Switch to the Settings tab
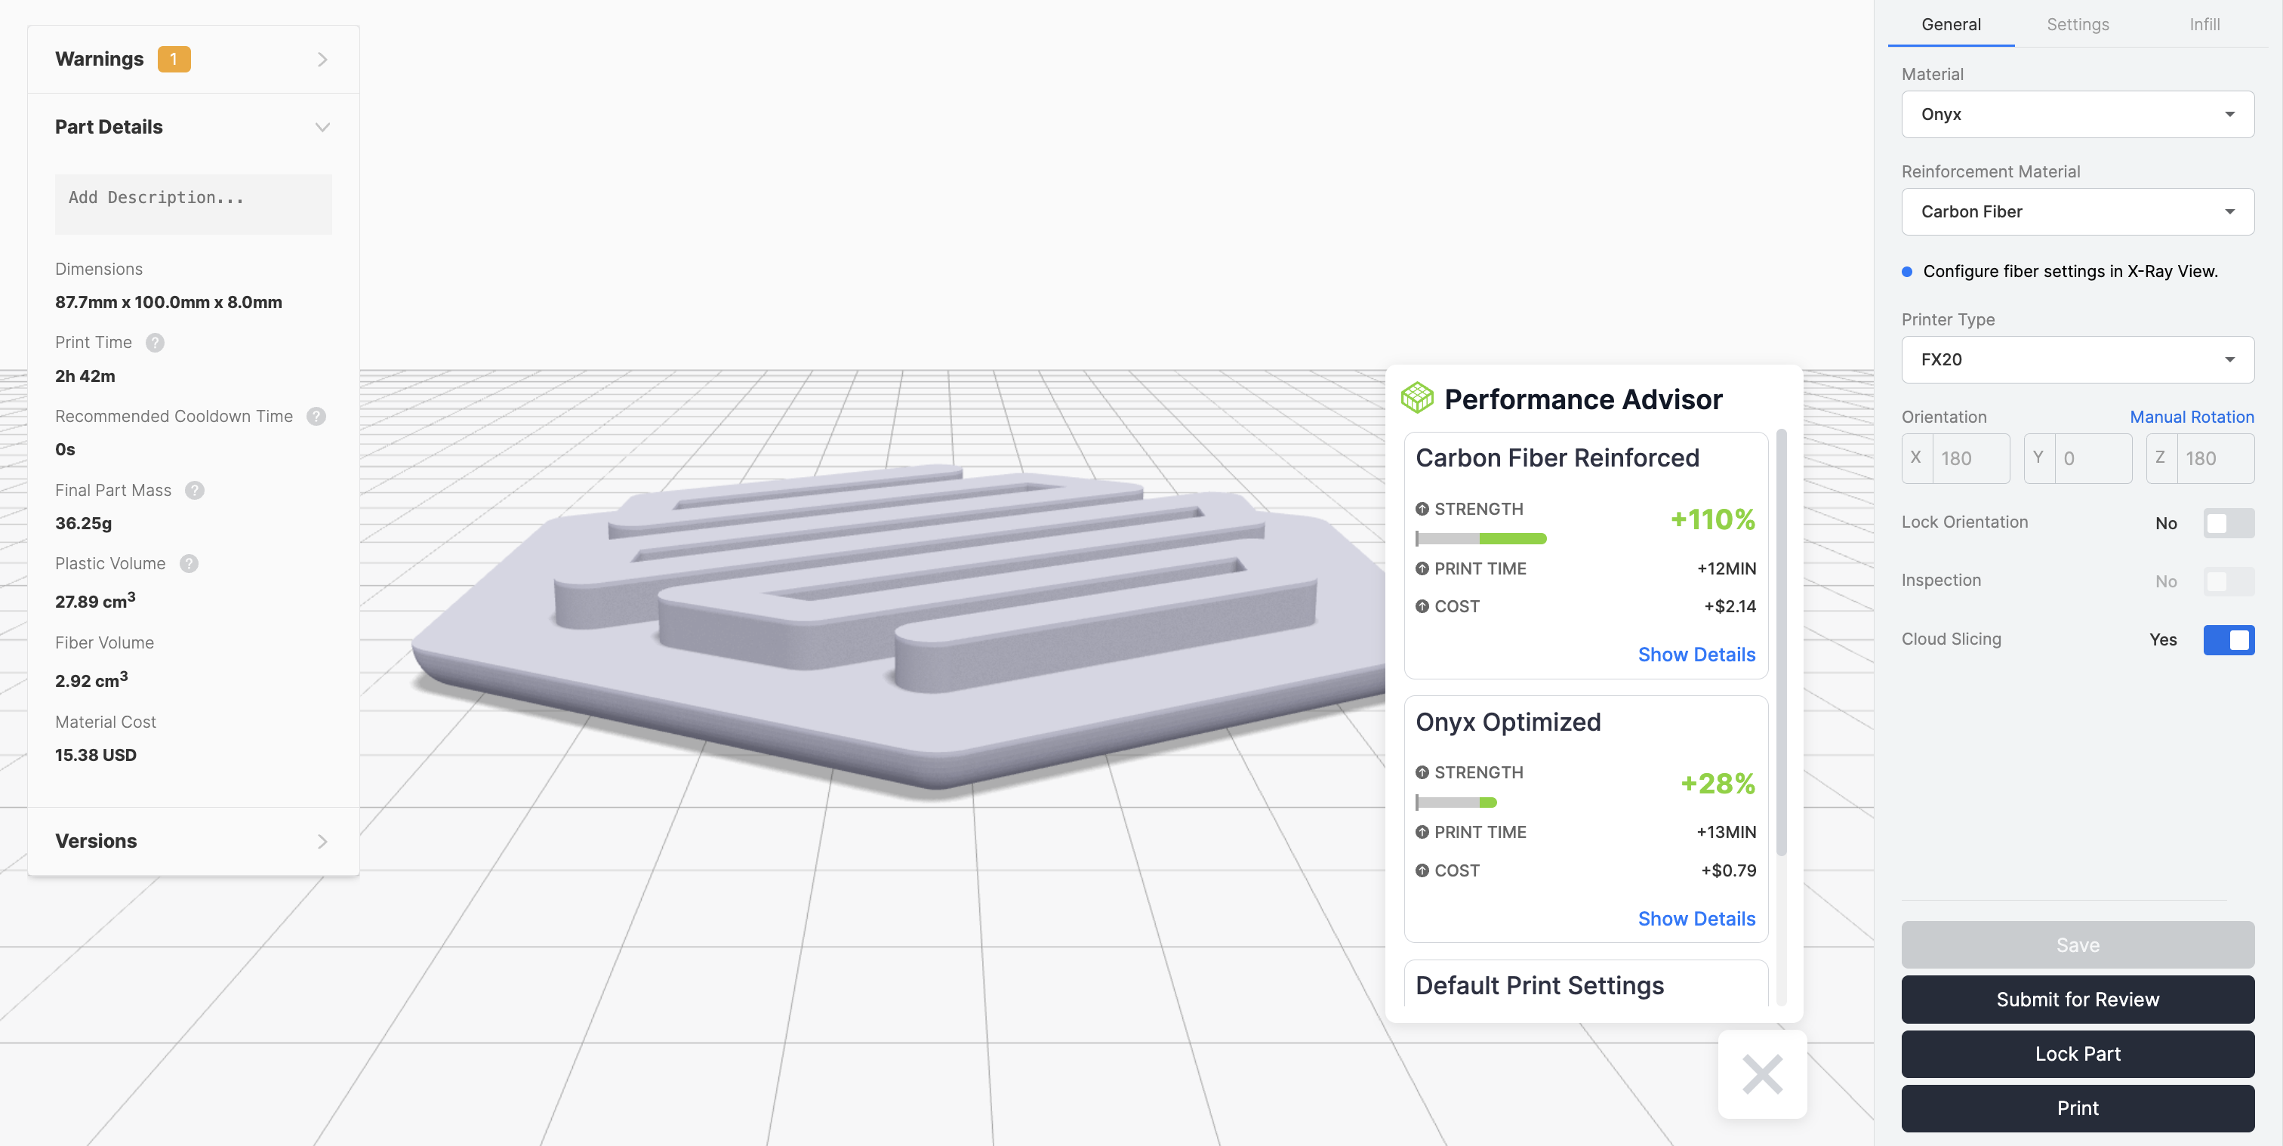The image size is (2283, 1146). pos(2078,24)
